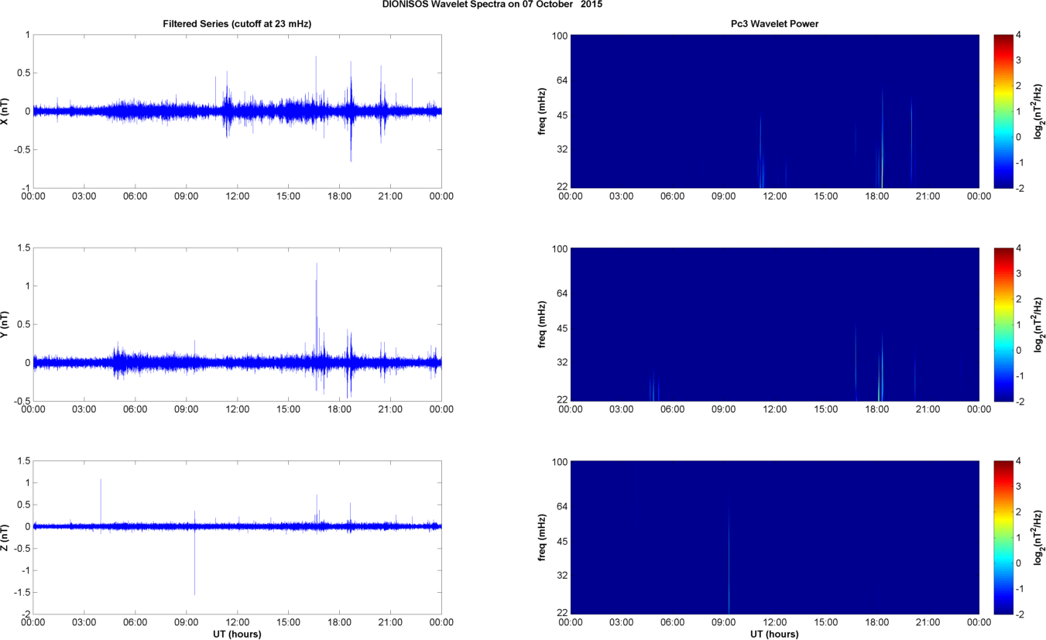Click the Y component filtered time series plot
Viewport: 1046px width, 640px height.
click(x=237, y=323)
